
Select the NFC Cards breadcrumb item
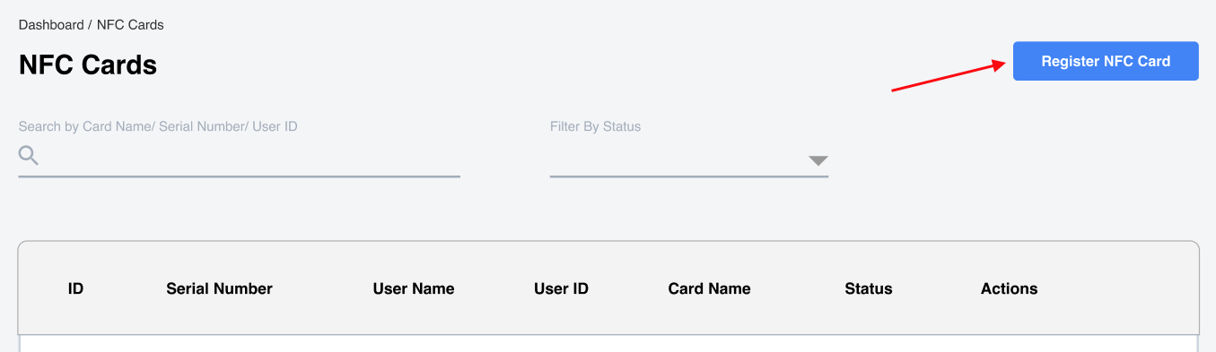point(130,24)
